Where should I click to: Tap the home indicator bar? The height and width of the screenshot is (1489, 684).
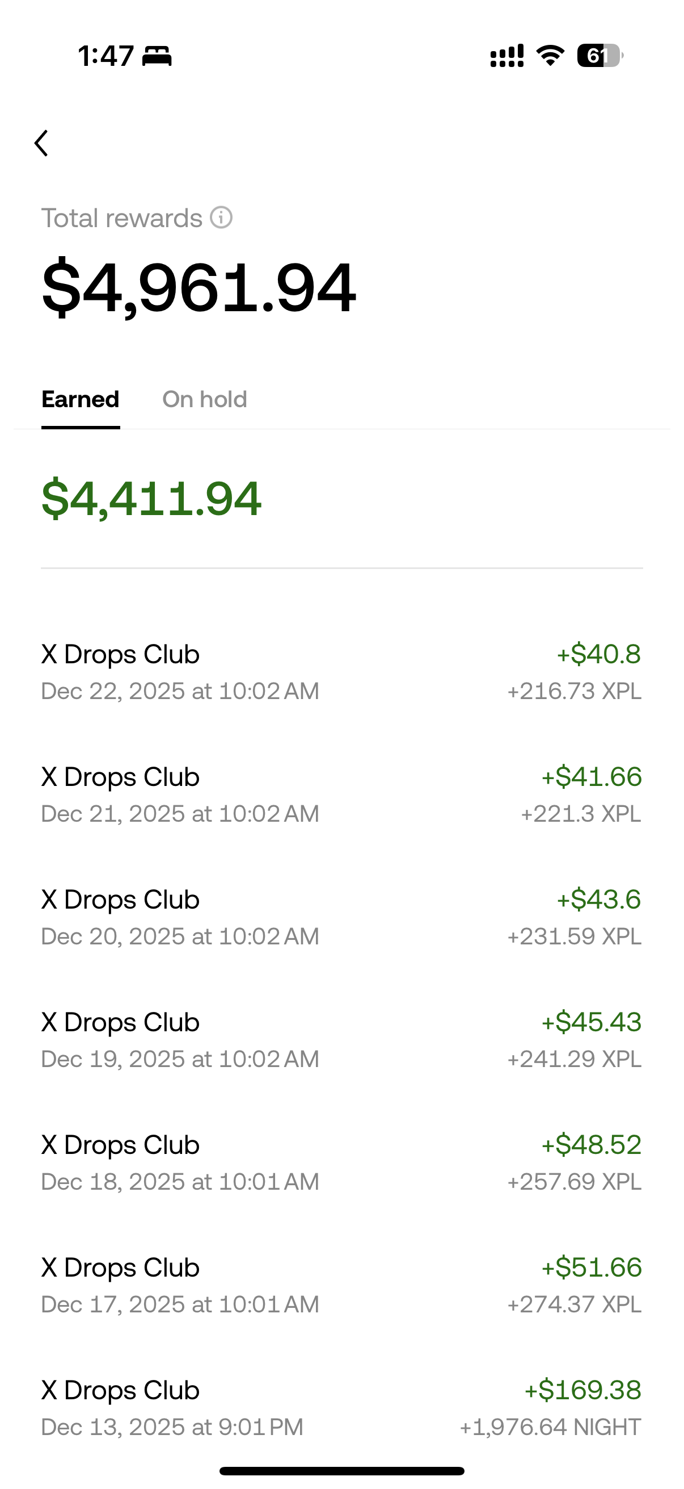click(341, 1470)
